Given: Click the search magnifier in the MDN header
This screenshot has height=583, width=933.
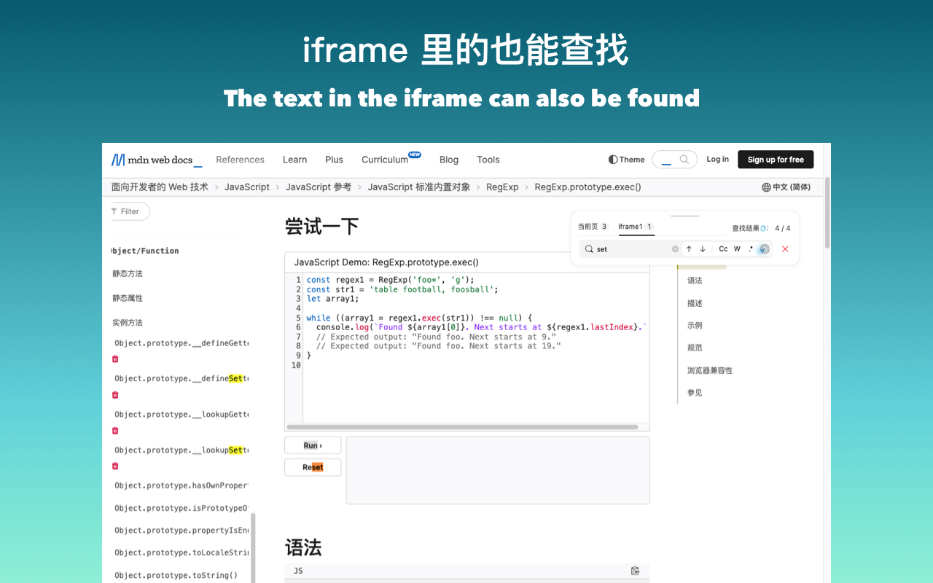Looking at the screenshot, I should click(684, 160).
